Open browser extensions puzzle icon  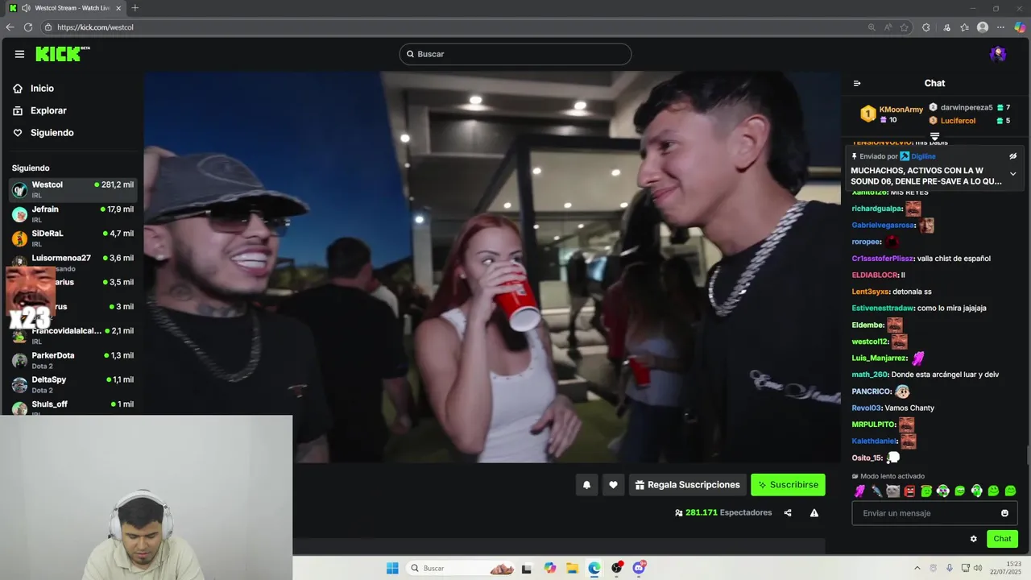[x=925, y=27]
